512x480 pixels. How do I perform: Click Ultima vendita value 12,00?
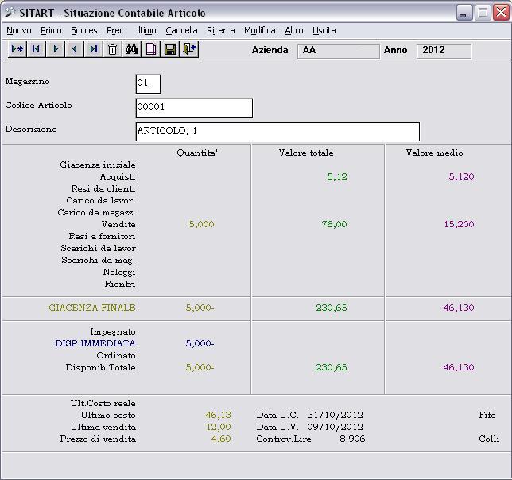coord(219,427)
